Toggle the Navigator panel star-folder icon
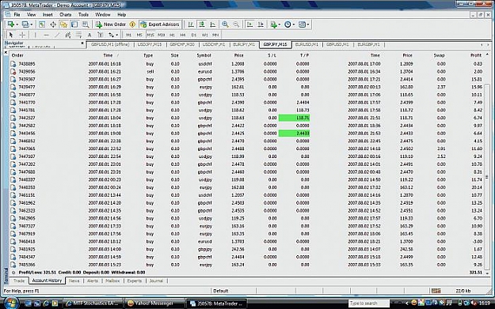The height and width of the screenshot is (309, 495). (x=63, y=24)
